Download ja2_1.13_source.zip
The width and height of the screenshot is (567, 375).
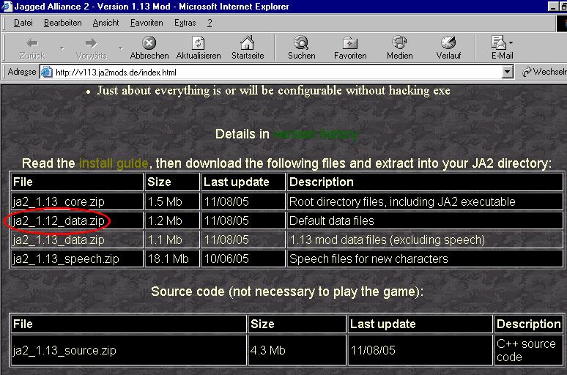pos(64,350)
